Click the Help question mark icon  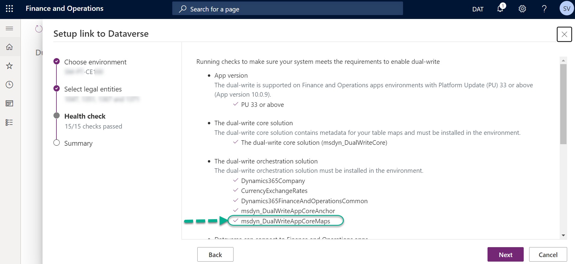tap(544, 9)
